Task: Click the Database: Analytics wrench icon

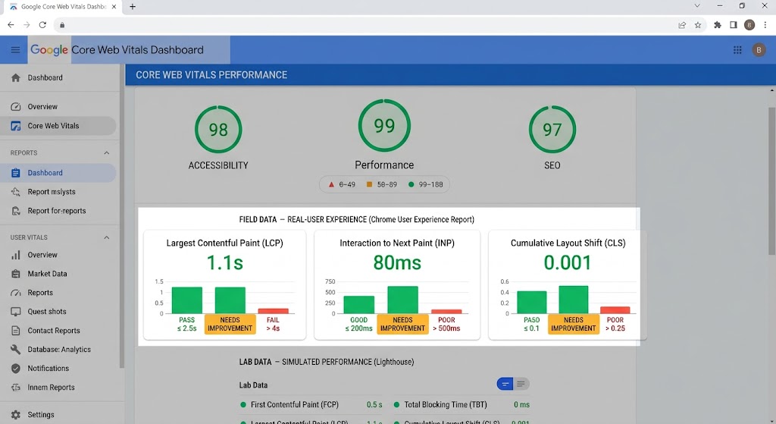Action: click(x=16, y=349)
